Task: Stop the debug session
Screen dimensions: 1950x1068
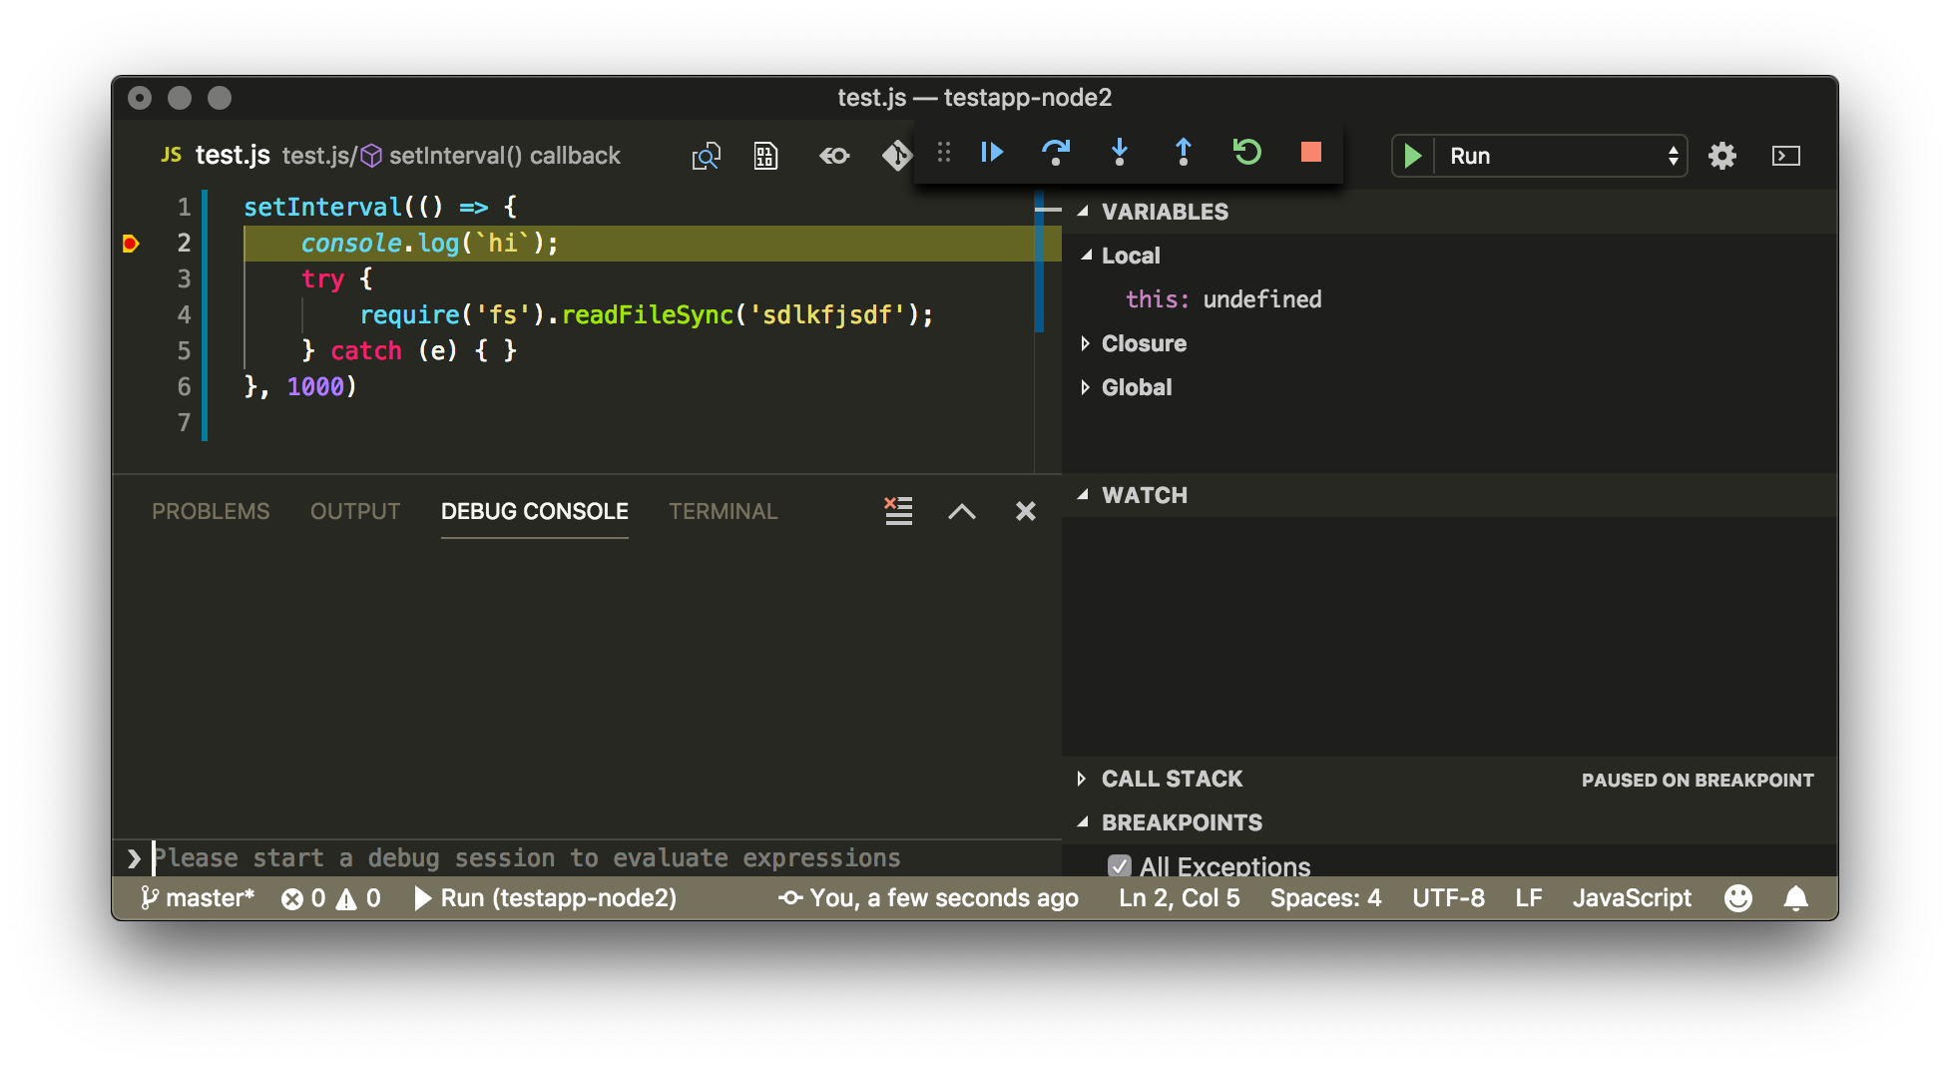Action: (1310, 153)
